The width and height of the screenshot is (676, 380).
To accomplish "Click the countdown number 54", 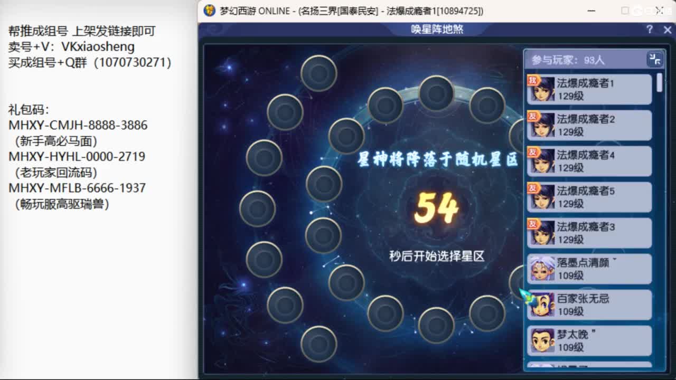I will 436,208.
